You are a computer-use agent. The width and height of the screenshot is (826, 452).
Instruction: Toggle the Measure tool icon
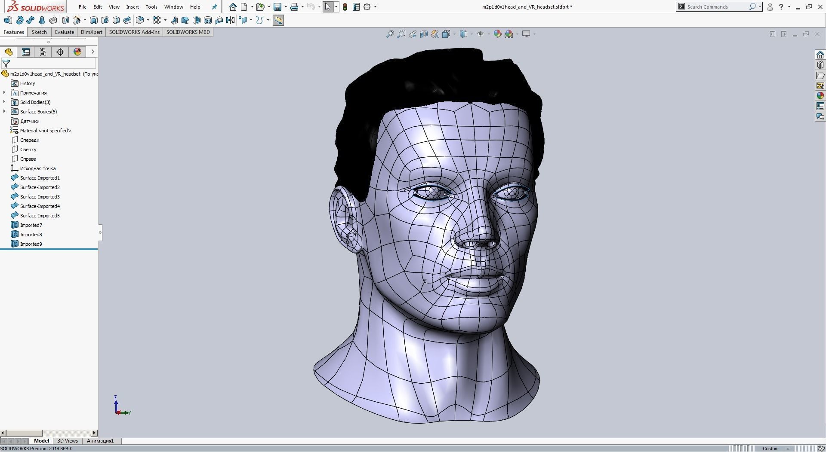pyautogui.click(x=278, y=20)
